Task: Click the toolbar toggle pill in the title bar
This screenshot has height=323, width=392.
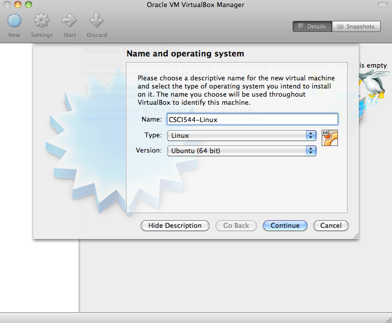Action: [x=382, y=5]
